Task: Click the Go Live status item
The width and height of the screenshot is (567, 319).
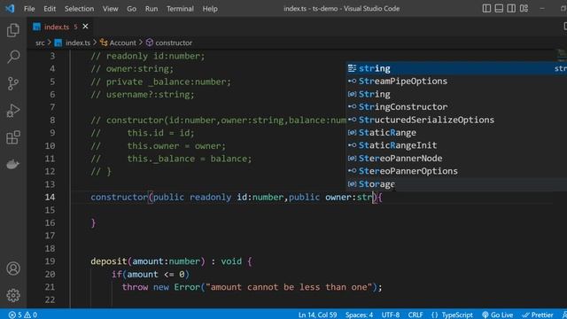Action: pos(498,315)
